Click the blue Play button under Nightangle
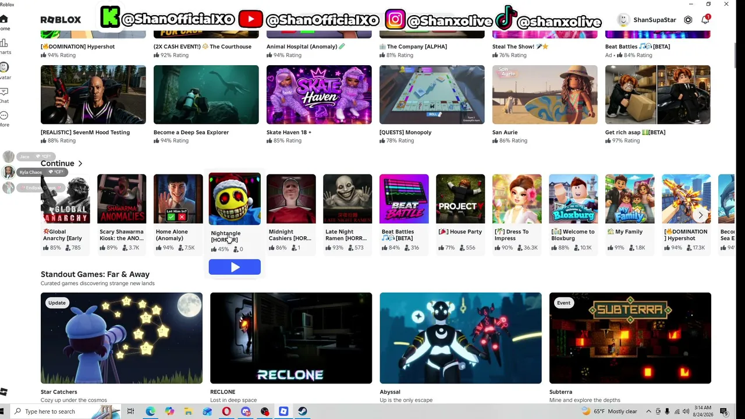745x419 pixels. pos(235,267)
